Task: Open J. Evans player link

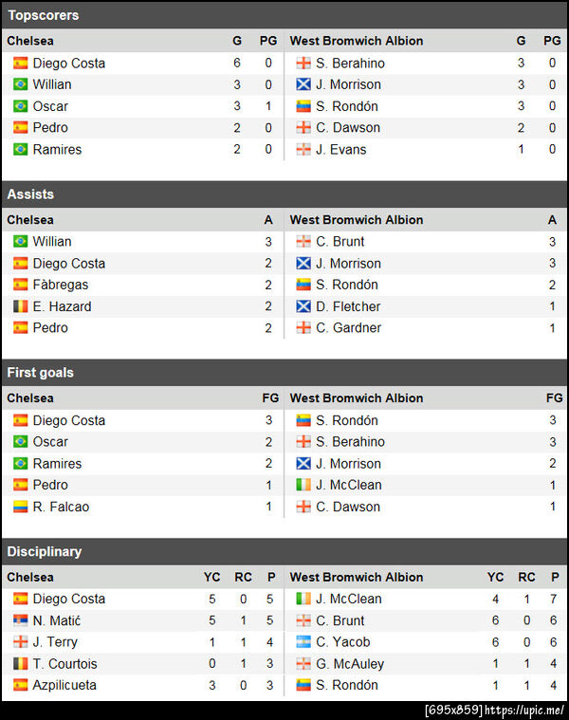Action: point(340,150)
